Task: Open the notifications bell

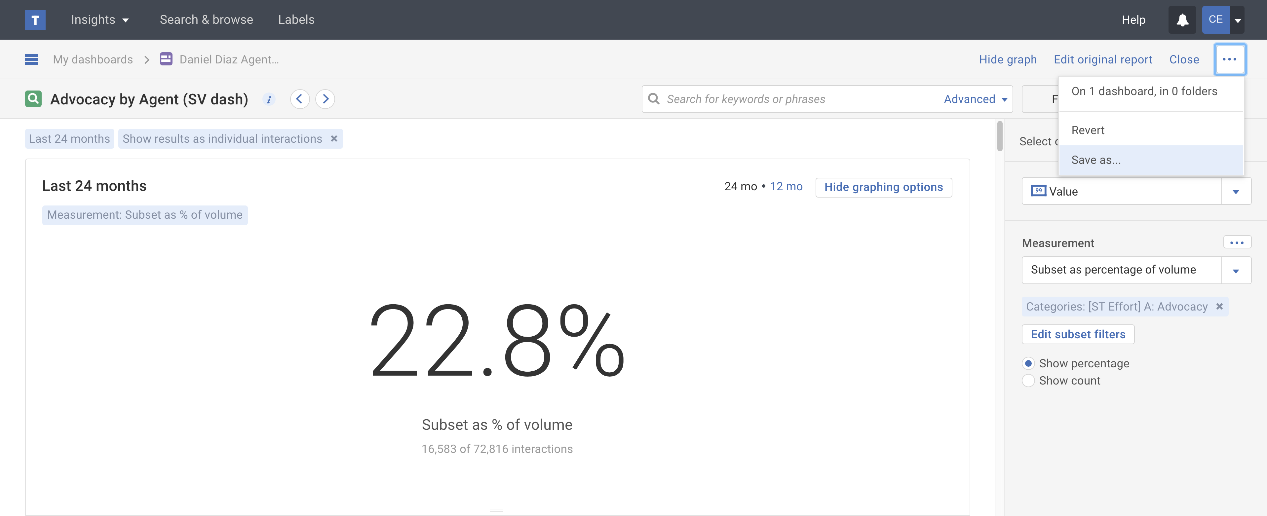Action: point(1182,20)
